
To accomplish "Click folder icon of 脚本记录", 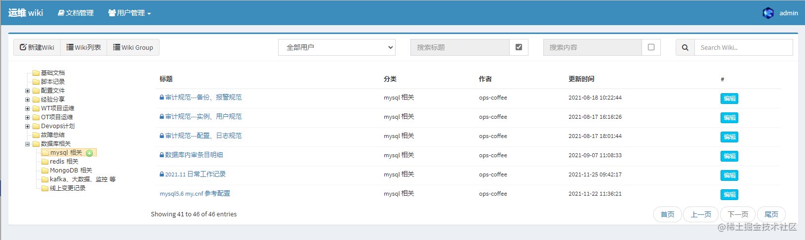I will tap(36, 82).
